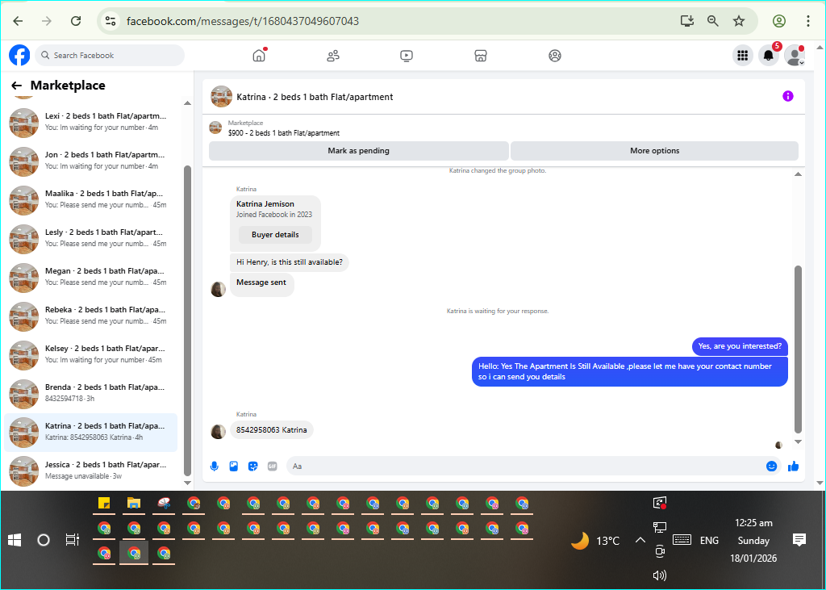Click the listing thumbnail beside $900
This screenshot has width=826, height=590.
(x=215, y=128)
